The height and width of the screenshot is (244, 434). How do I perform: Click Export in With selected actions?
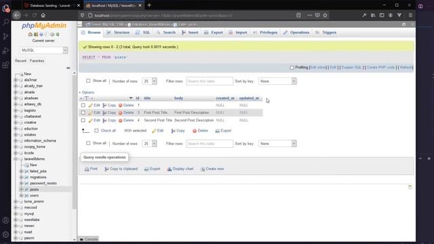[223, 131]
